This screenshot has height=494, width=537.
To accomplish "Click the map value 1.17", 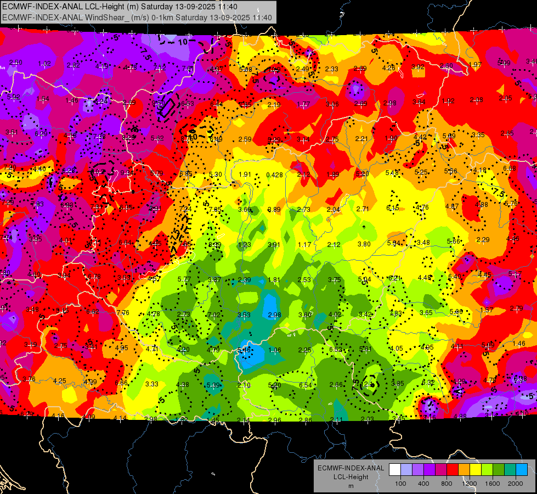I will [304, 245].
